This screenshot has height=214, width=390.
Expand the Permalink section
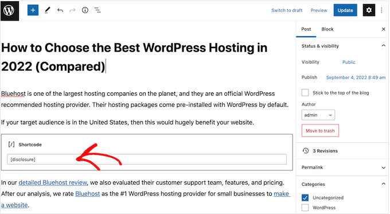383,168
